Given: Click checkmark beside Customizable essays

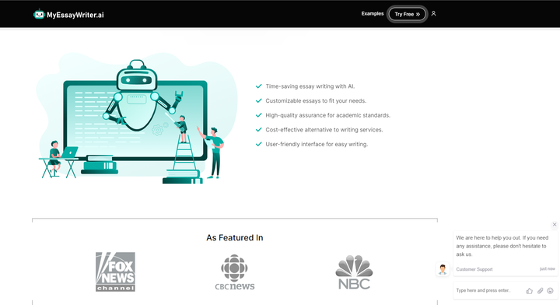Looking at the screenshot, I should point(259,100).
